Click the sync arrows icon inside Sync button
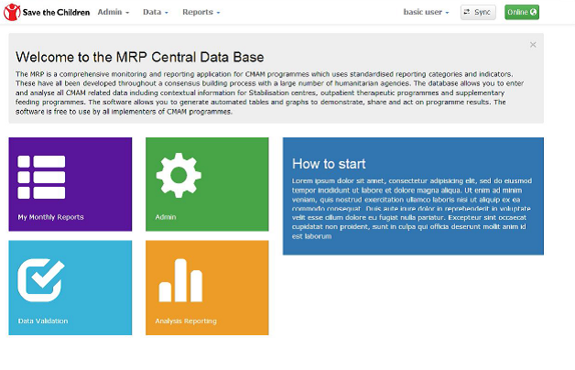This screenshot has width=575, height=370. 467,12
